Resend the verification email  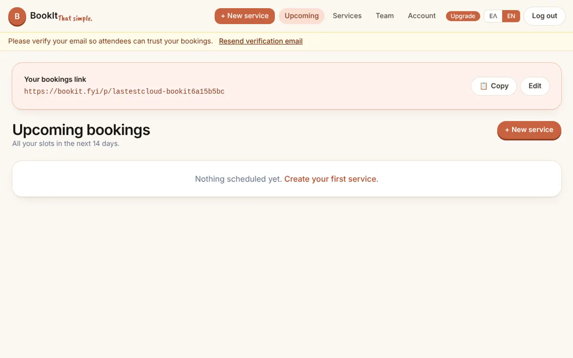[x=261, y=41]
